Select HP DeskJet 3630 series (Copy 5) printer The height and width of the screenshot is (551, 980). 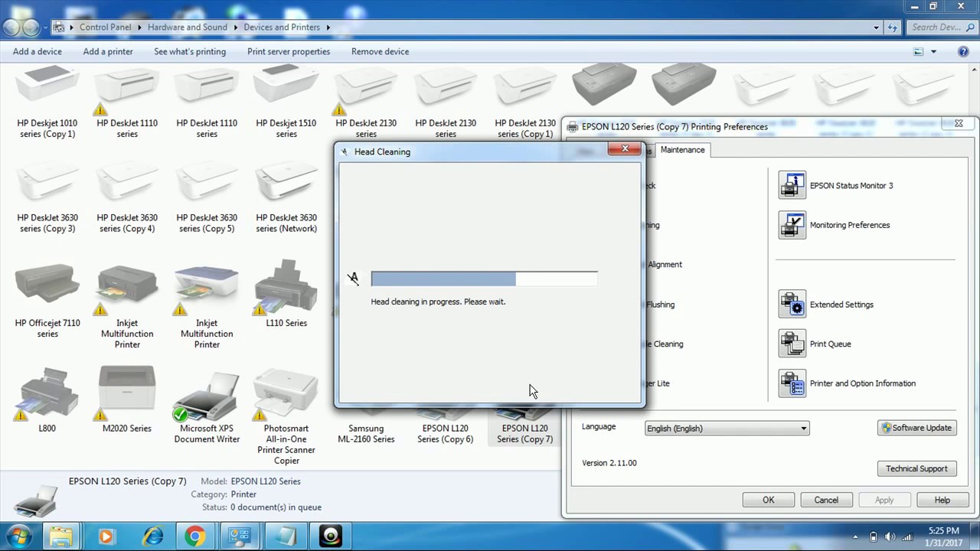pos(207,197)
